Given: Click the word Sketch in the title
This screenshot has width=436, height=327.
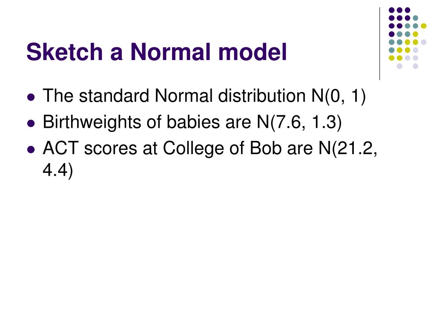Looking at the screenshot, I should (x=65, y=52).
